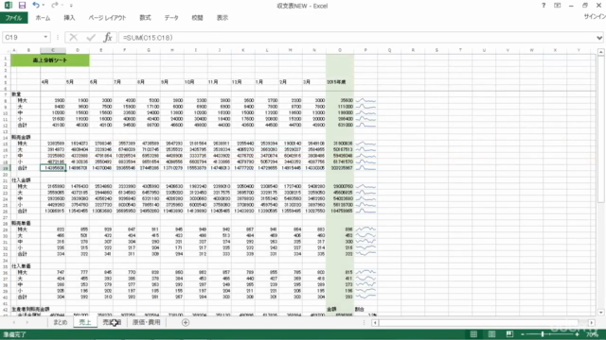Click the Redo arrow icon

(55, 5)
